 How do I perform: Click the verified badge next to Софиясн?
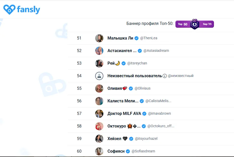128,151
